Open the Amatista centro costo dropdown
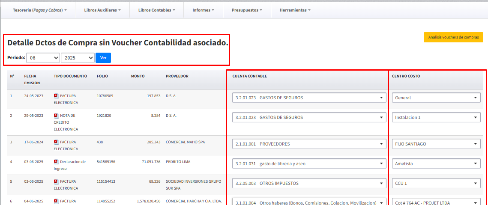Screen dimensions: 488x205 point(436,163)
